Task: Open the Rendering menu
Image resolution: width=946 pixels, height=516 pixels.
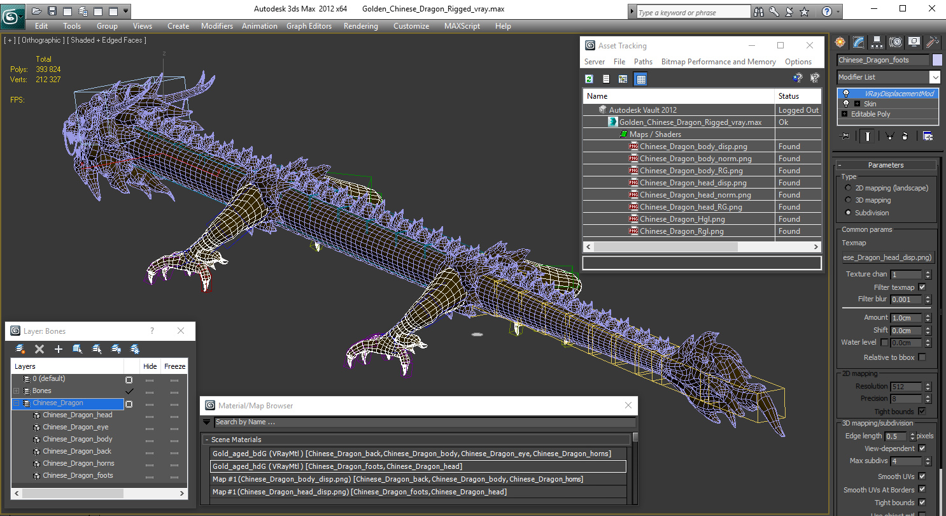Action: point(360,26)
